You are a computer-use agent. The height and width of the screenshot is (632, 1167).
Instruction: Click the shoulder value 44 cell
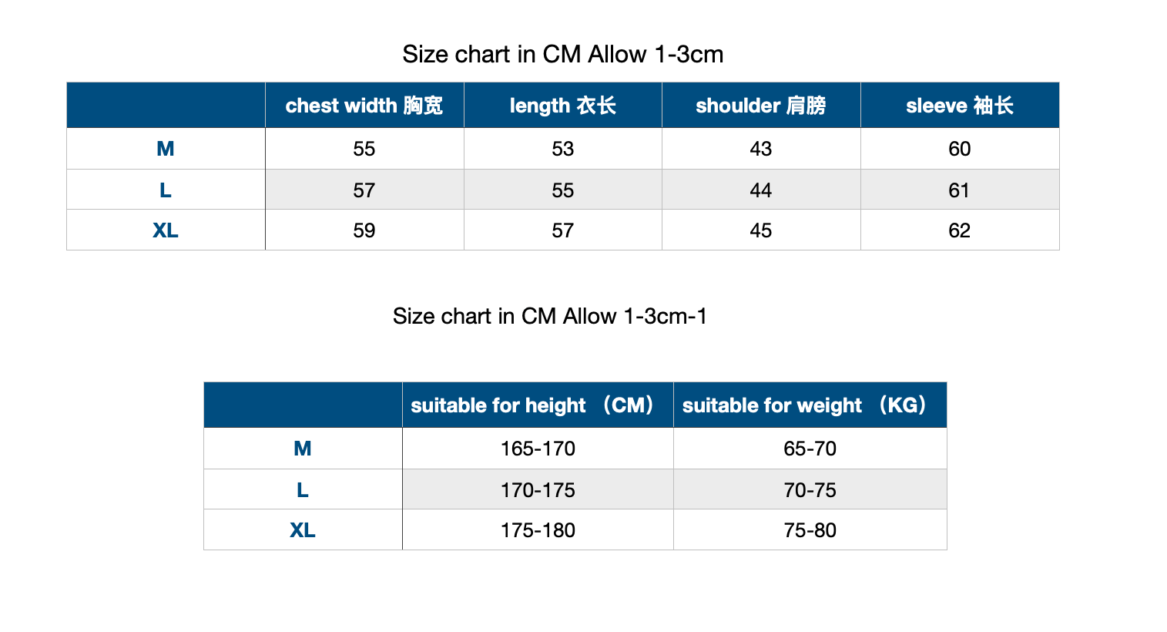pos(761,190)
